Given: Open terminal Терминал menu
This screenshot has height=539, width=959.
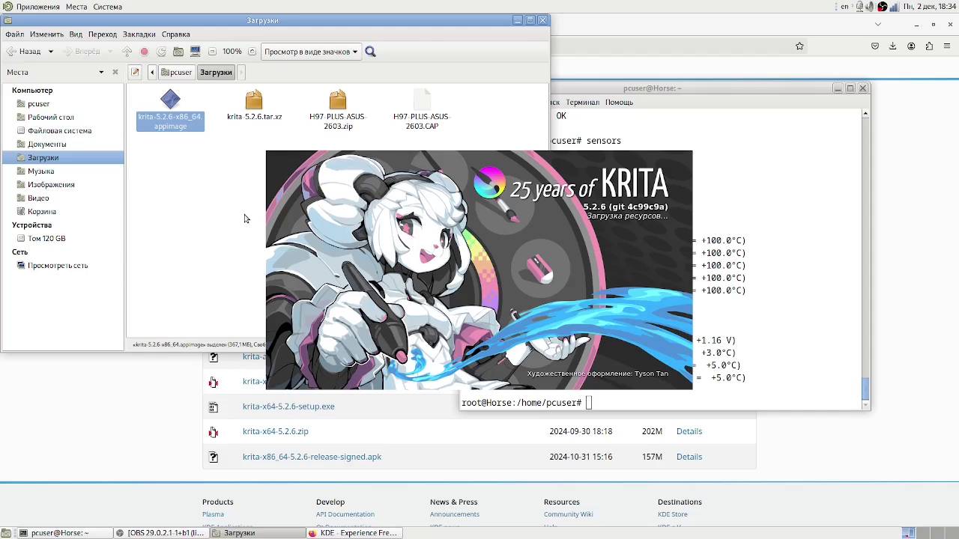Looking at the screenshot, I should pyautogui.click(x=582, y=103).
